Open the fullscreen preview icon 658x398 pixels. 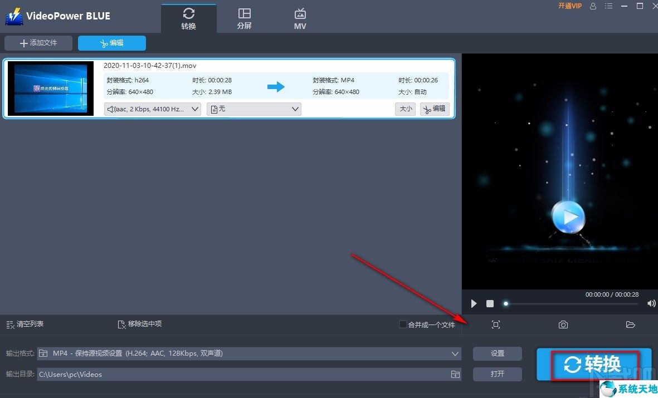point(496,325)
